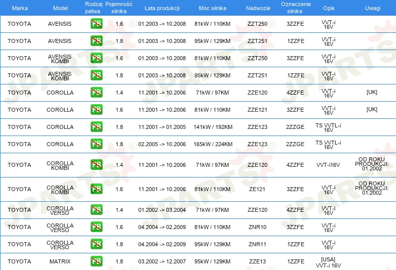Select OD ROKU PRODUKCJI note in Corolla Kombi 1.4 row
Screen dimensions: 396x270
372,164
